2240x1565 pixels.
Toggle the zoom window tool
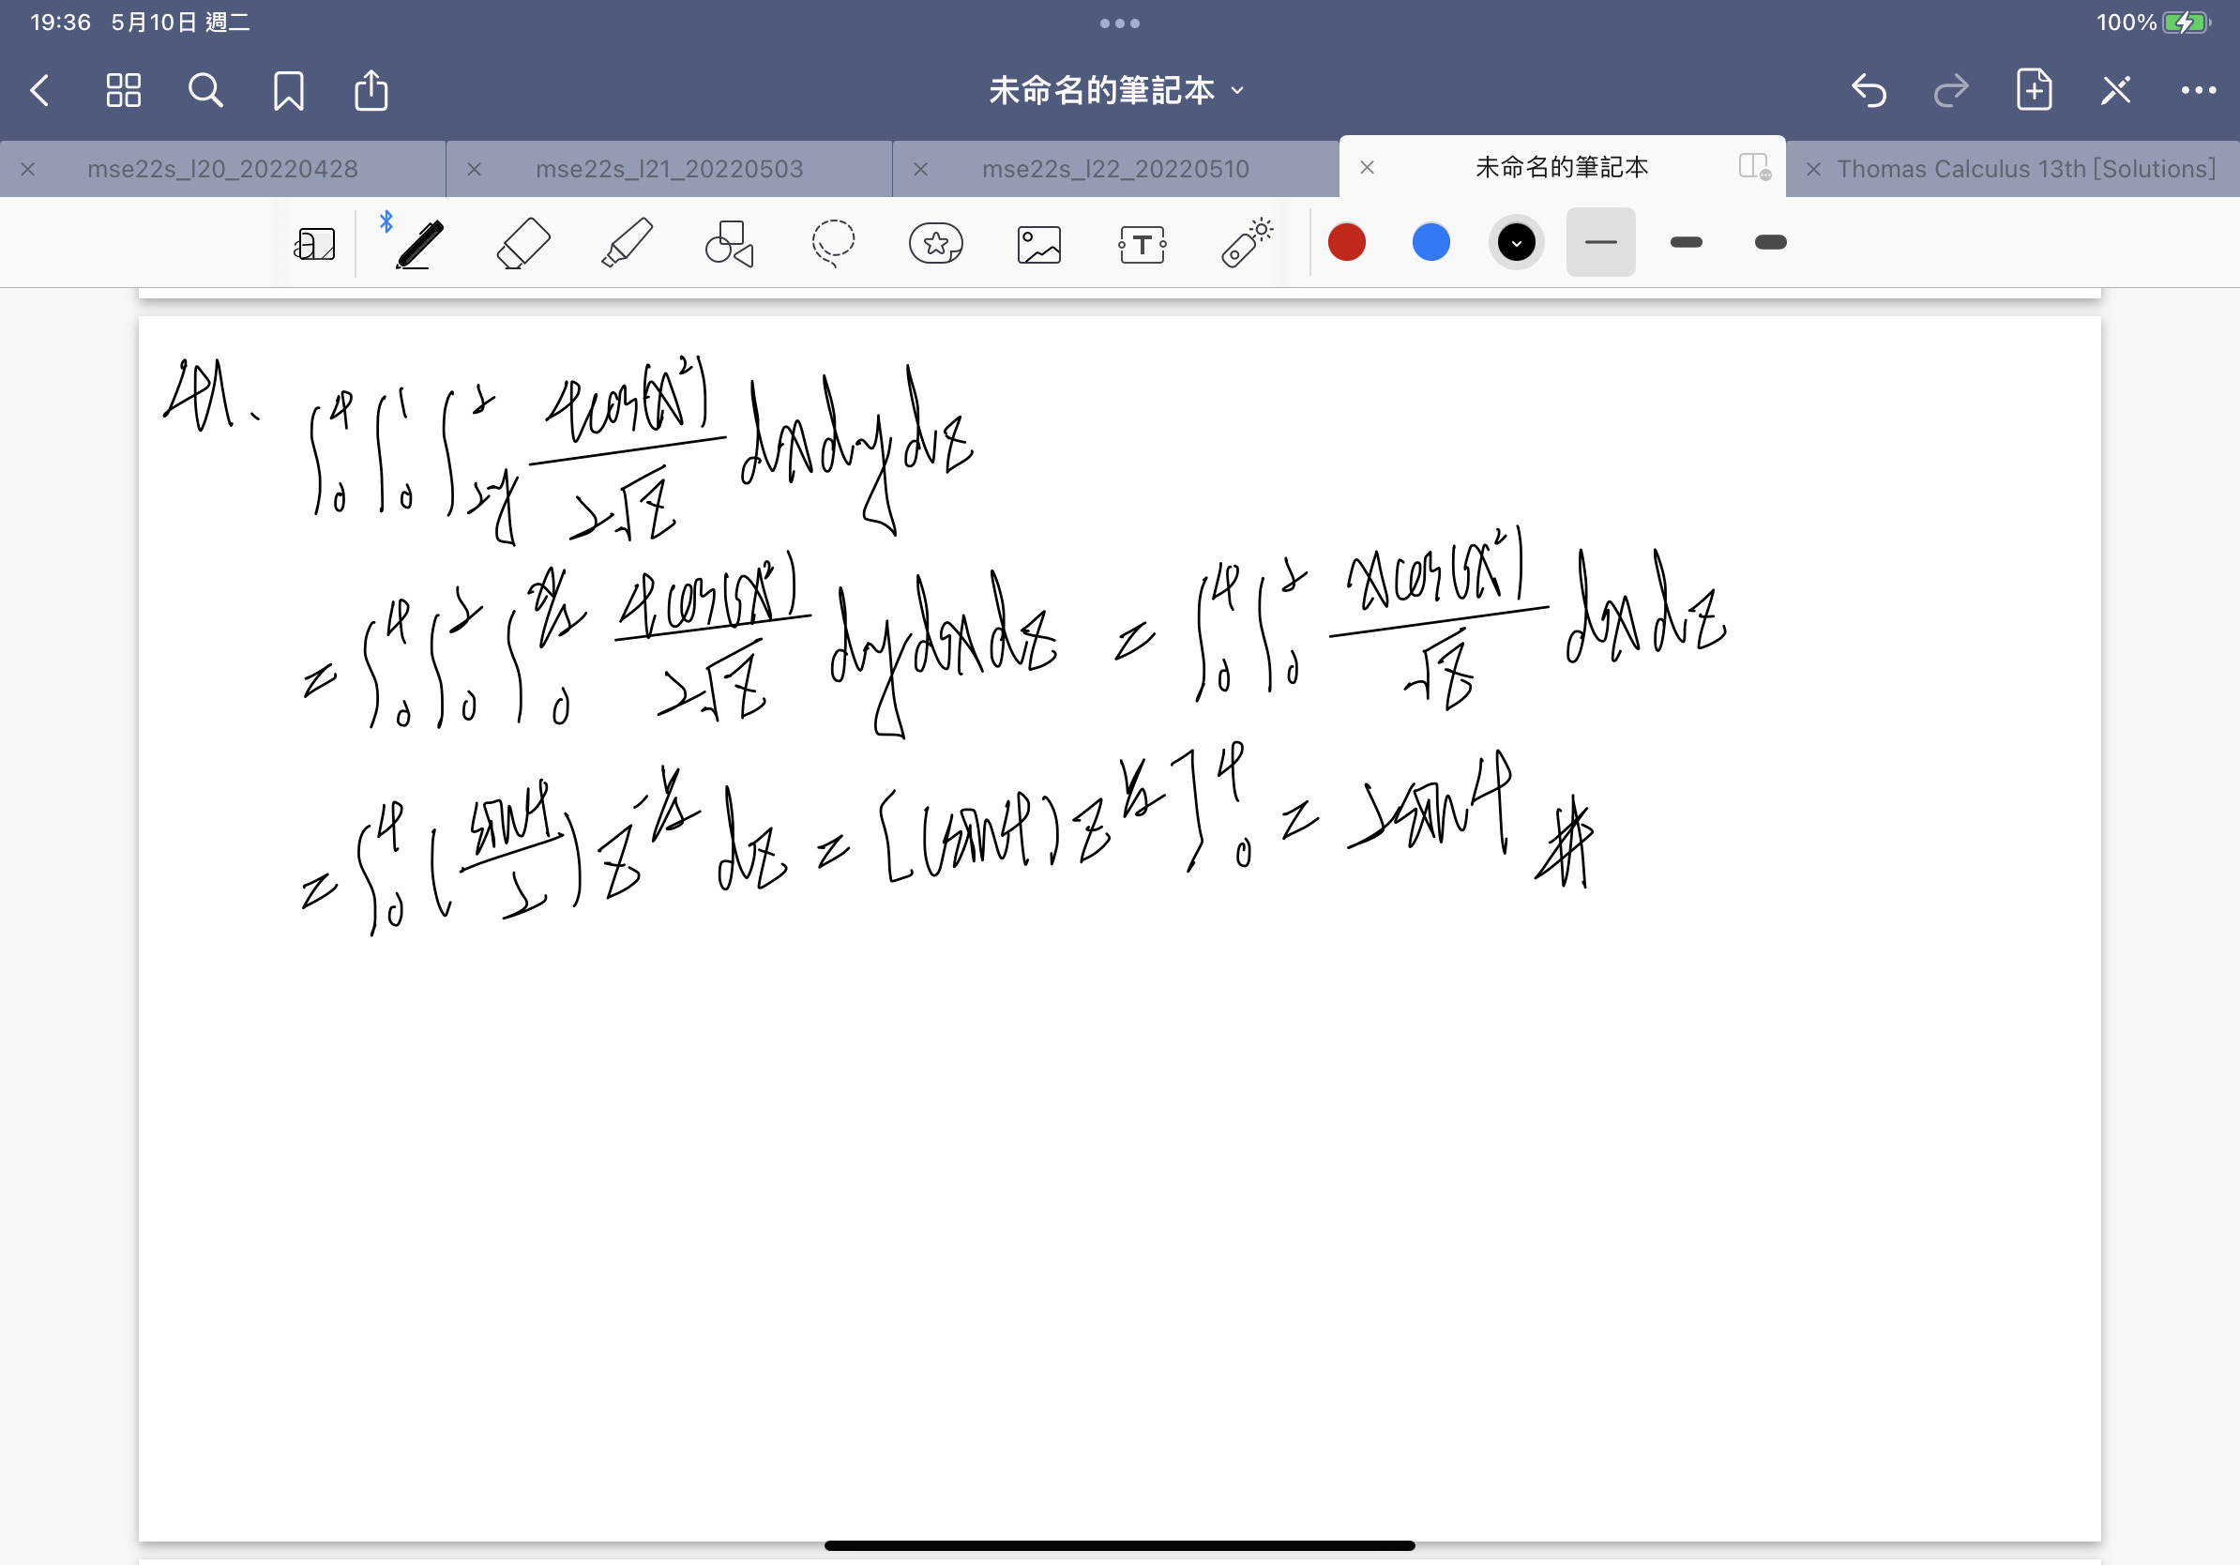(x=314, y=244)
